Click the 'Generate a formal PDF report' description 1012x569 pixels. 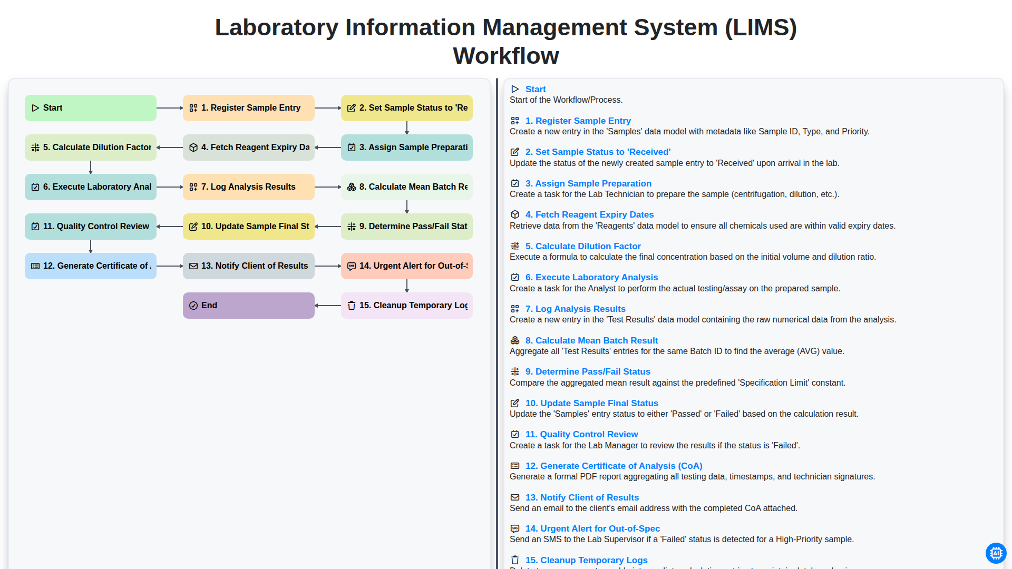692,477
